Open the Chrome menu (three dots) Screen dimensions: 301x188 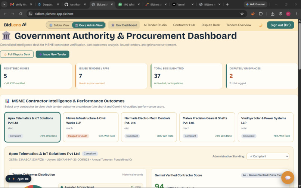tap(297, 14)
